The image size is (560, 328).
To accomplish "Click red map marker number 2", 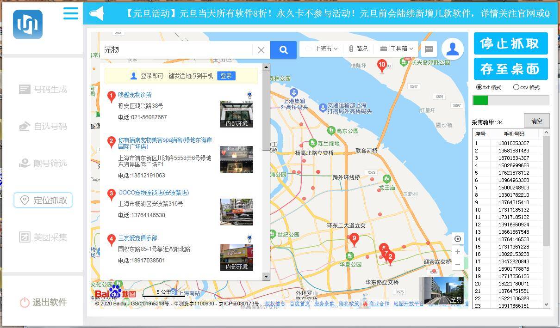I will (391, 258).
